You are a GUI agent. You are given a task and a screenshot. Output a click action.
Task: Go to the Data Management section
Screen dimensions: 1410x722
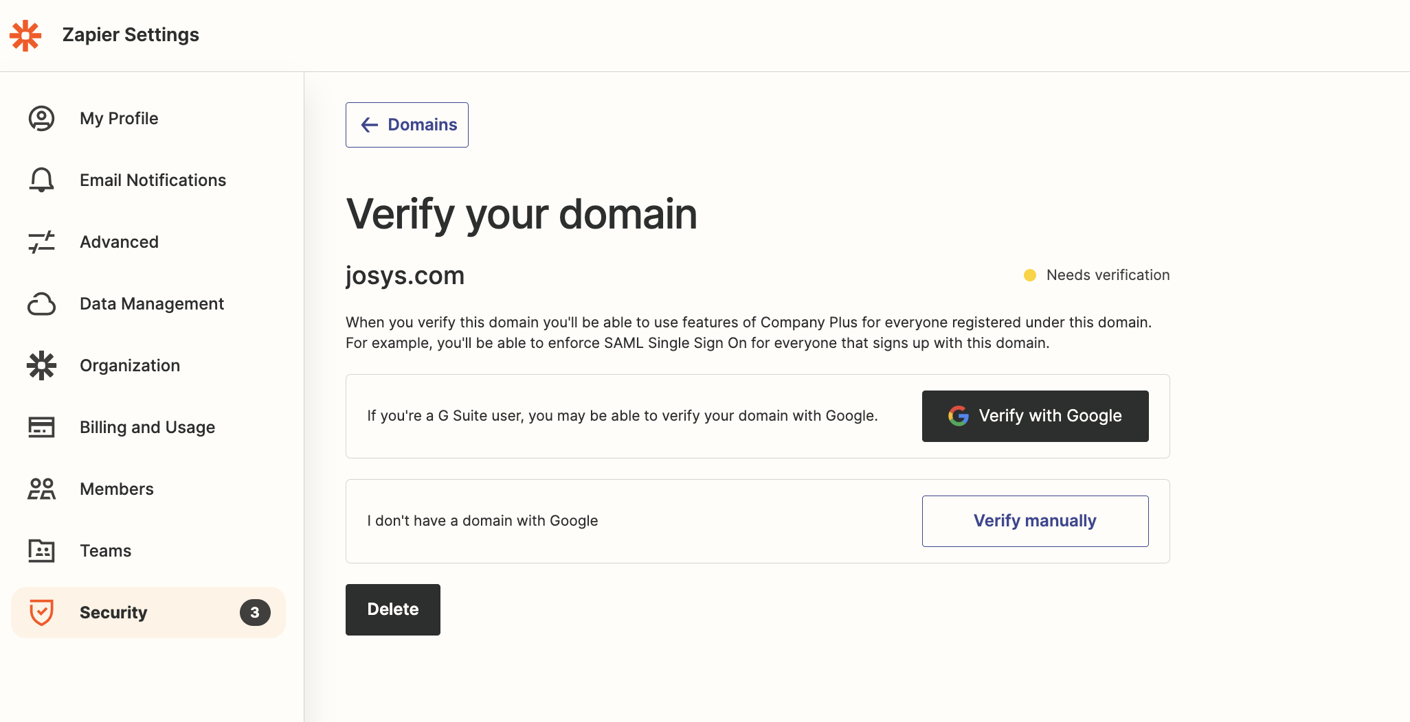pyautogui.click(x=152, y=304)
